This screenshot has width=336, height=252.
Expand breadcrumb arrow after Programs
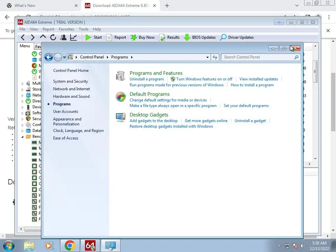(x=132, y=57)
